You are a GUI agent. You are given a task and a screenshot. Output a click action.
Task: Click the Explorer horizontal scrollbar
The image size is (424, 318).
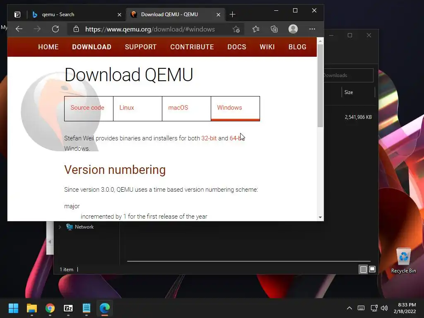point(248,261)
